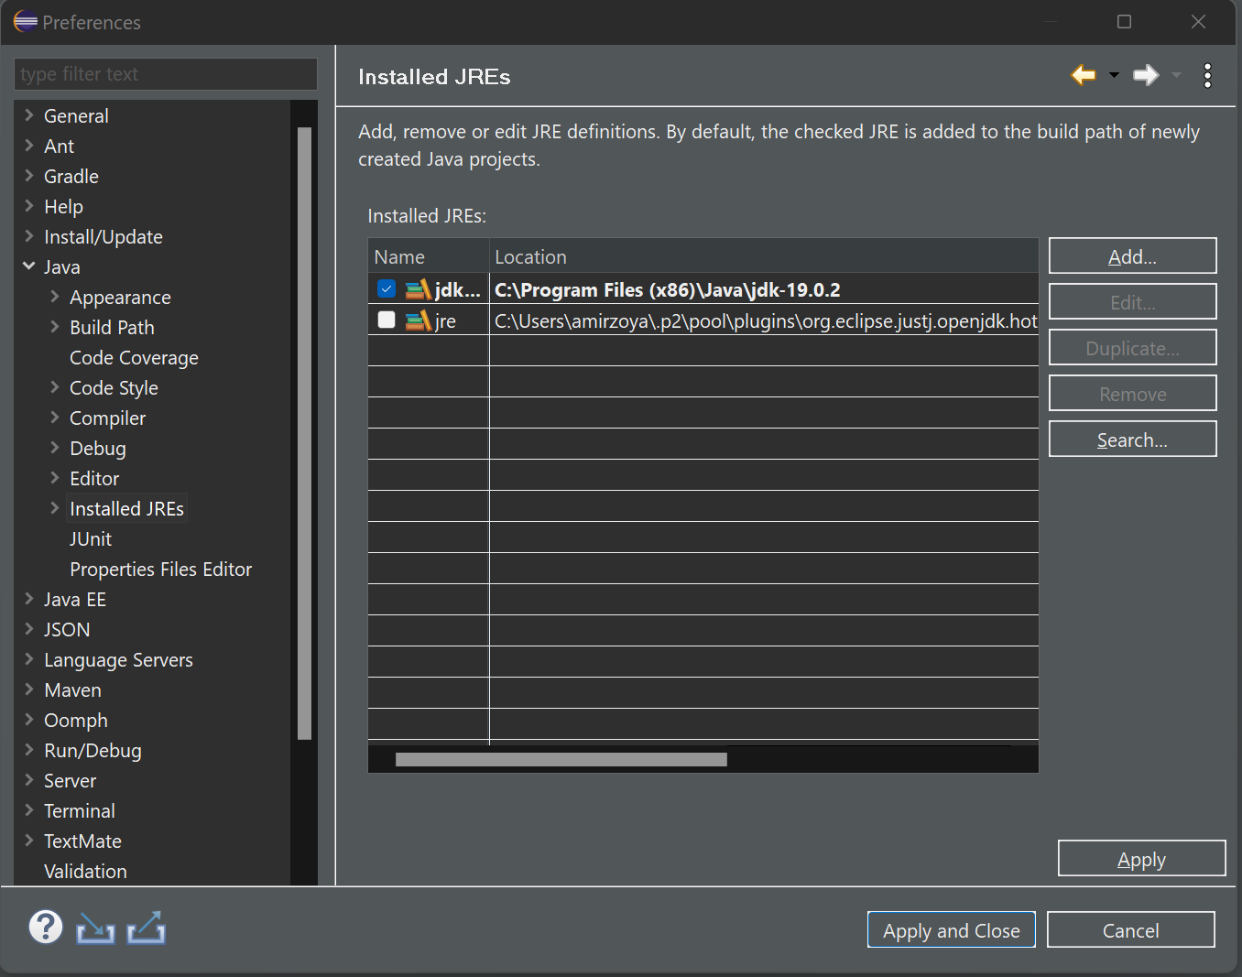Select JUnit in the preferences tree
Image resolution: width=1242 pixels, height=977 pixels.
91,539
